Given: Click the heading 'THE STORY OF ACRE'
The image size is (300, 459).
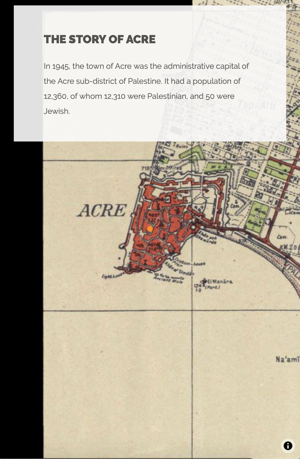Looking at the screenshot, I should pos(100,39).
